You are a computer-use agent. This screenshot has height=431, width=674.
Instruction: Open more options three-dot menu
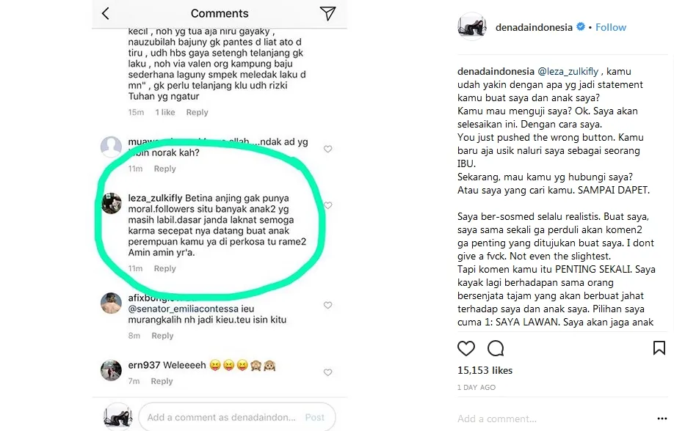point(662,419)
